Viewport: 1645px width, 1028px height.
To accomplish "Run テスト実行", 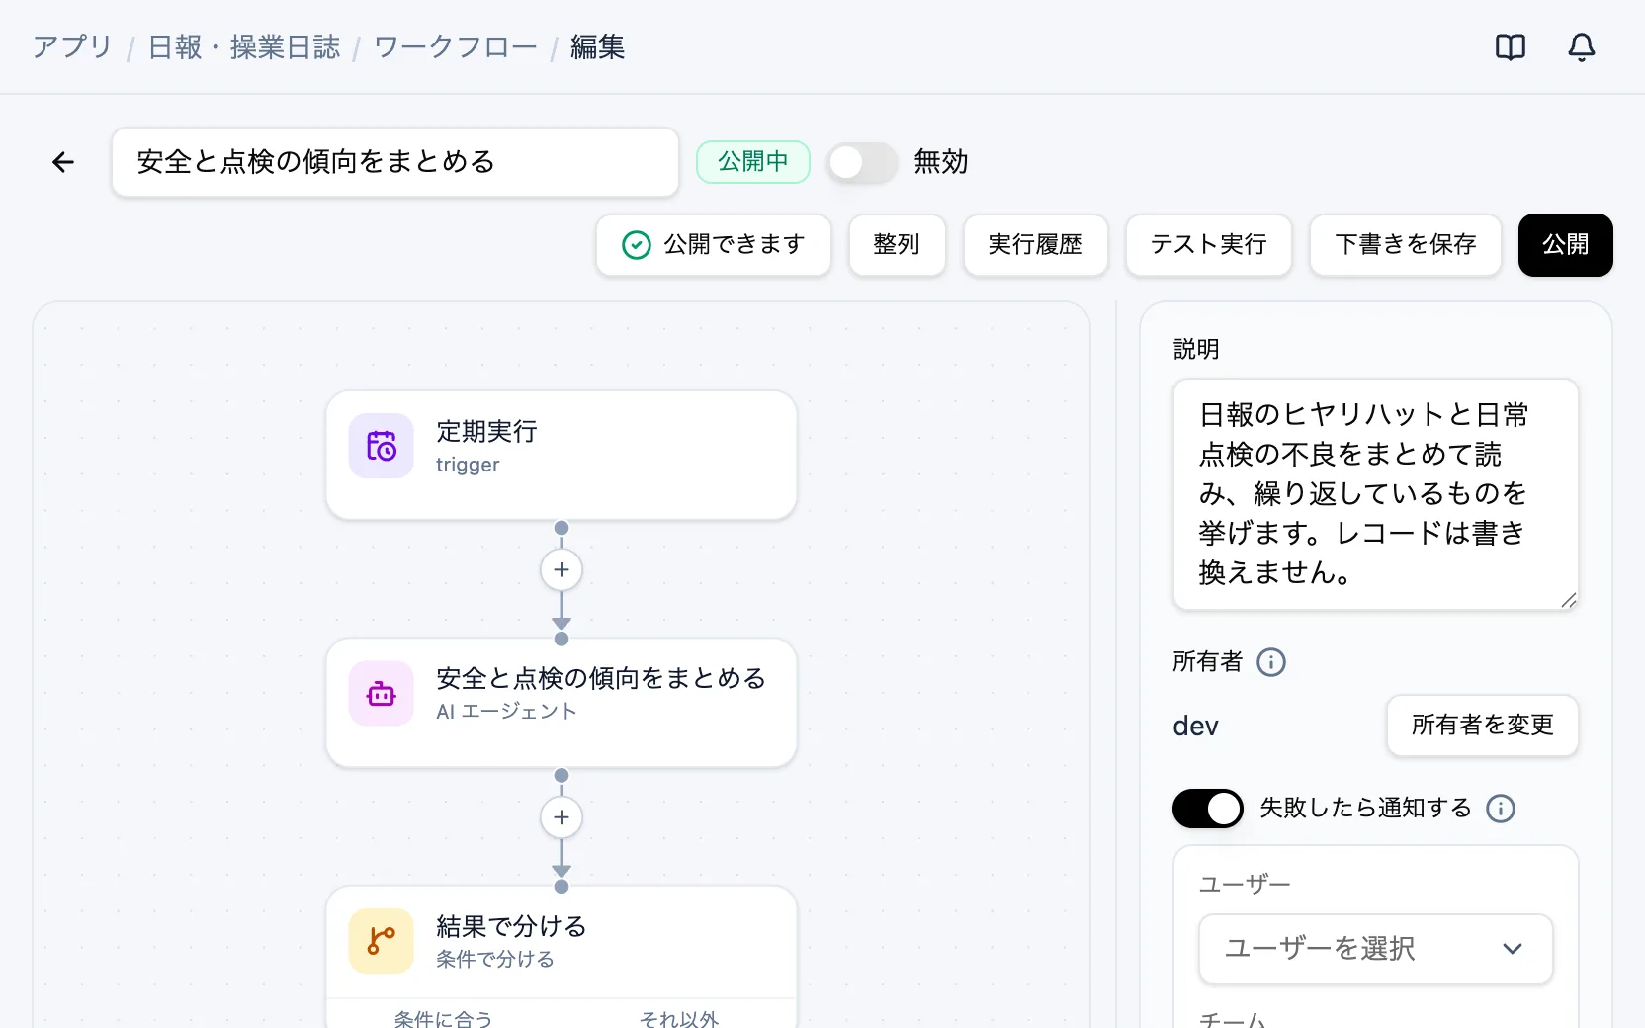I will (x=1209, y=244).
